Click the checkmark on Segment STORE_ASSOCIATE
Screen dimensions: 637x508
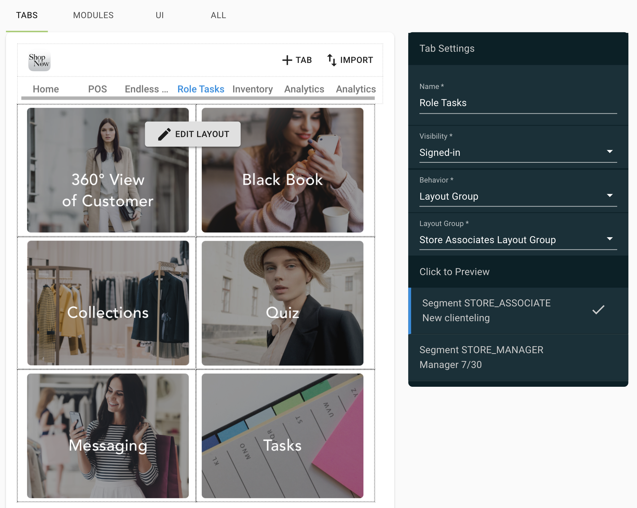pos(598,310)
